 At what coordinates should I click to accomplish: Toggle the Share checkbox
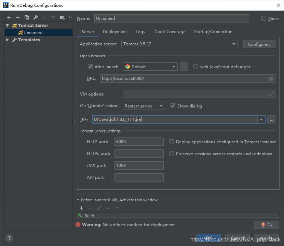pos(264,18)
